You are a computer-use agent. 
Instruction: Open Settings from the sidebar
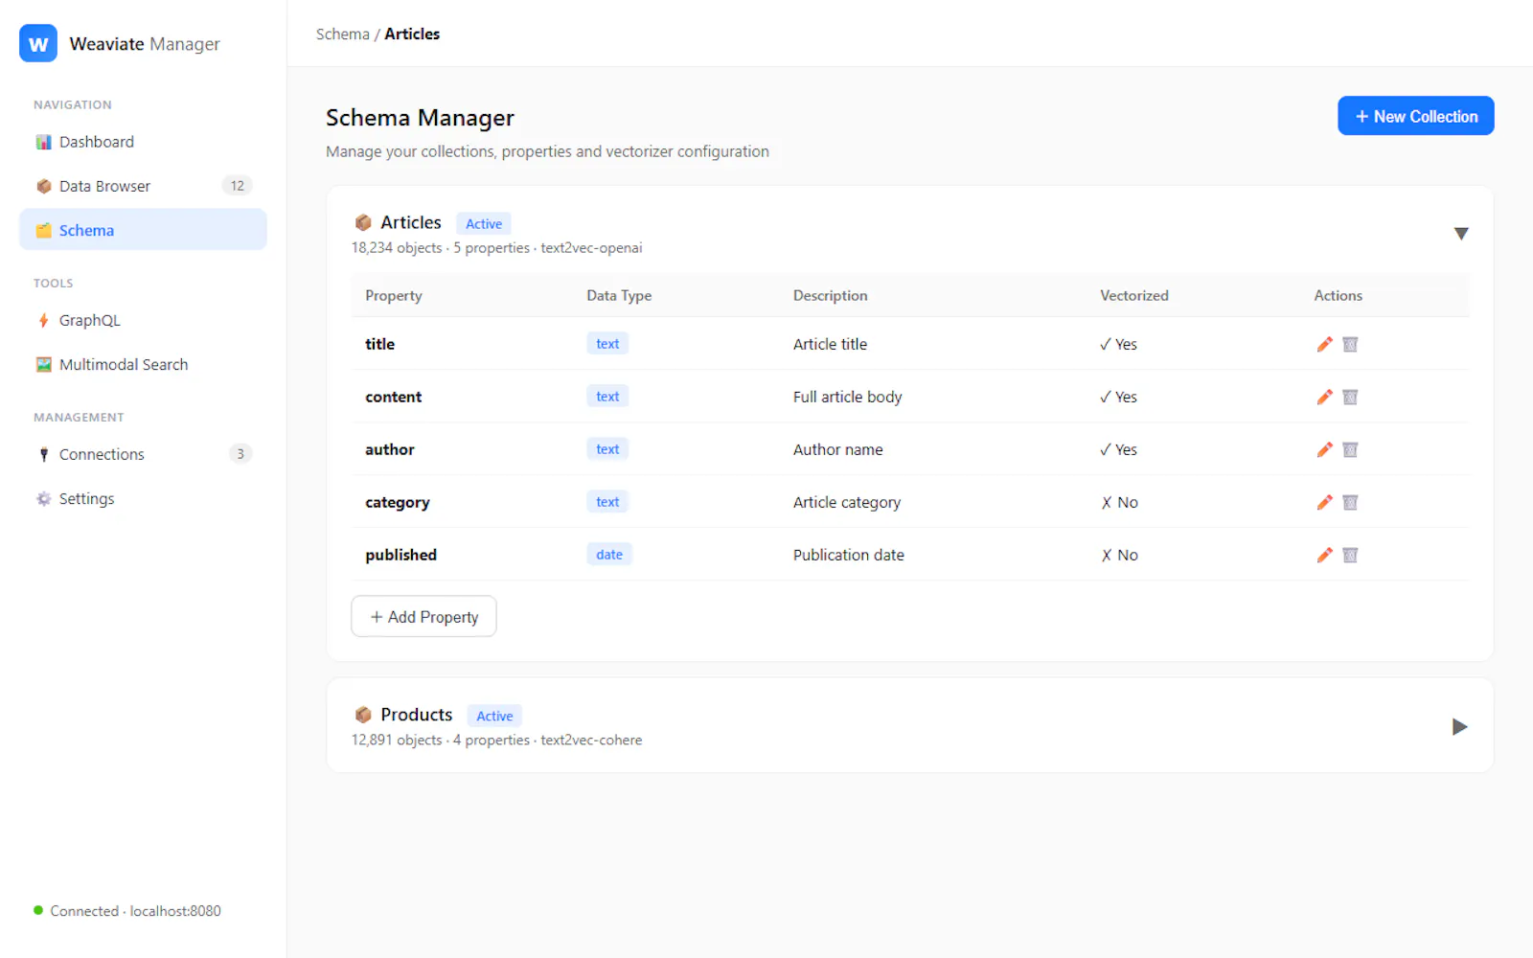tap(143, 498)
